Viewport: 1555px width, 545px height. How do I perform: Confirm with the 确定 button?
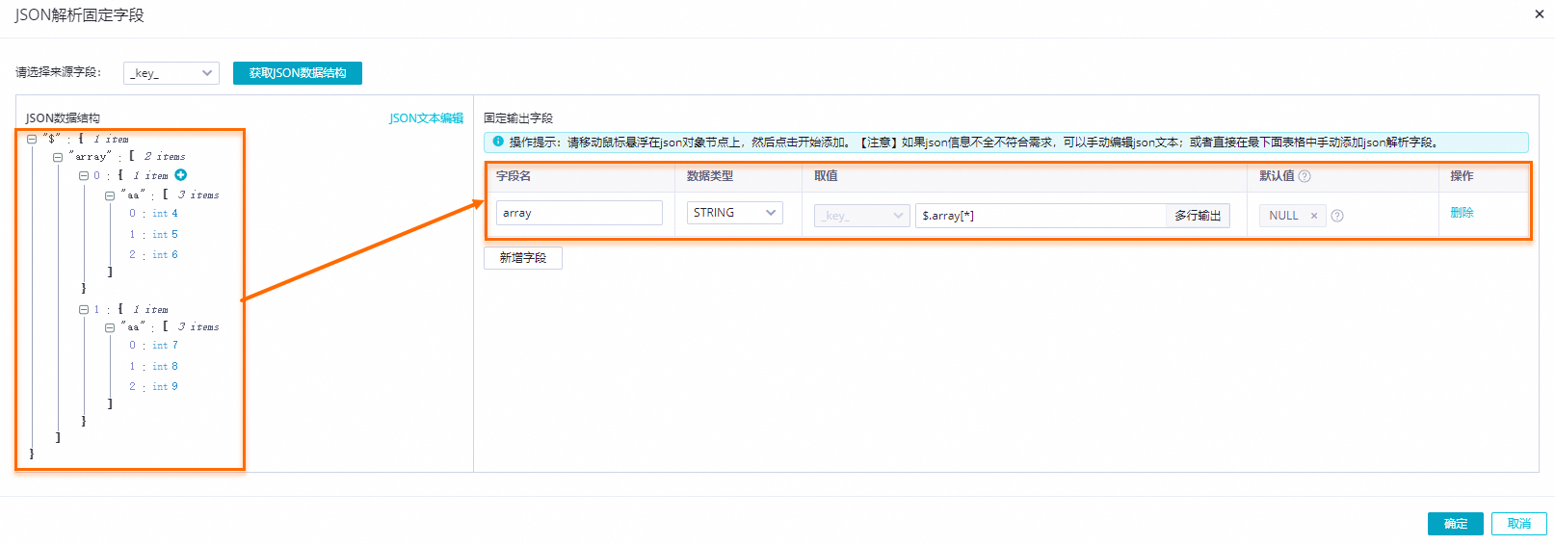[1456, 524]
